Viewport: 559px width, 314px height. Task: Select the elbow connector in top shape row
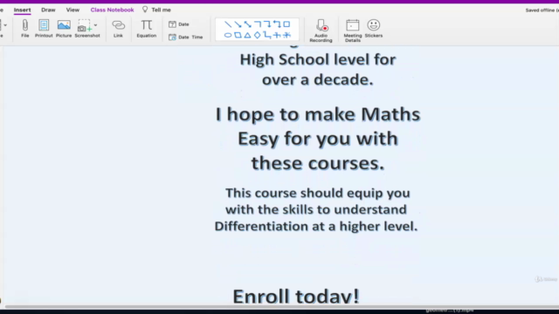click(x=258, y=24)
